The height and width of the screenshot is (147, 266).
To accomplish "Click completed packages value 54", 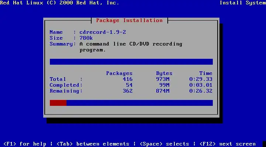I will pyautogui.click(x=129, y=85).
